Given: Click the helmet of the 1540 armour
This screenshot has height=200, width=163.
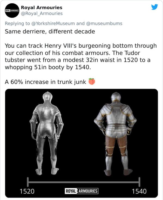Looking at the screenshot, I should tap(116, 97).
